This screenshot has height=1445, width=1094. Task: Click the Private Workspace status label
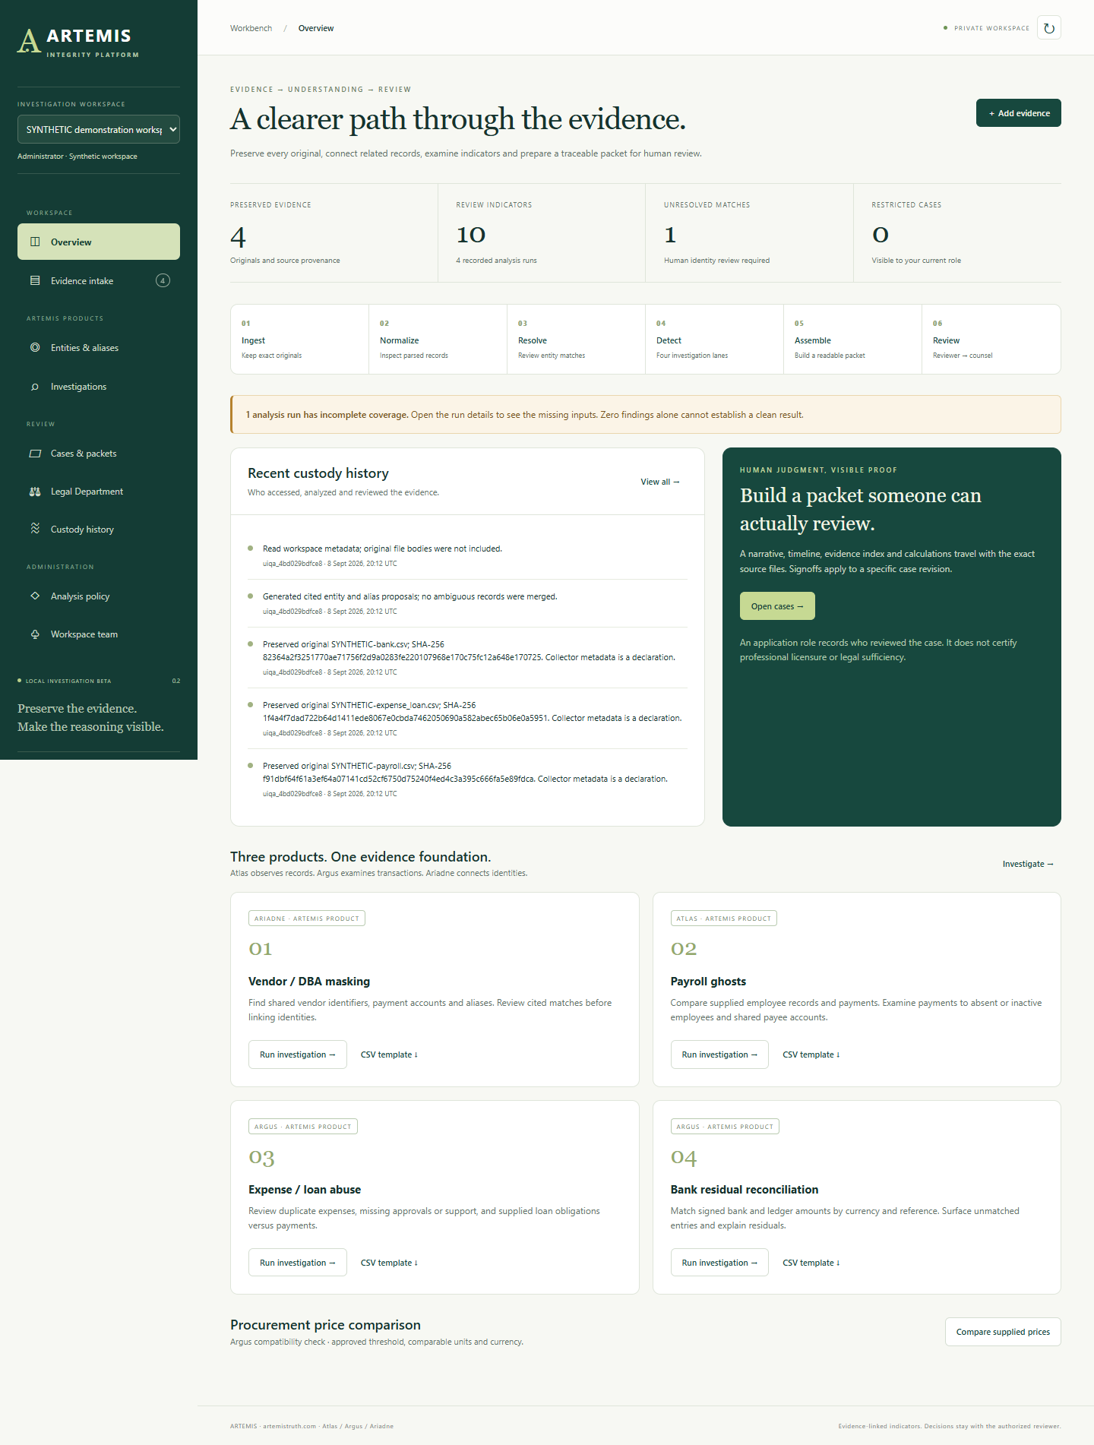[991, 28]
